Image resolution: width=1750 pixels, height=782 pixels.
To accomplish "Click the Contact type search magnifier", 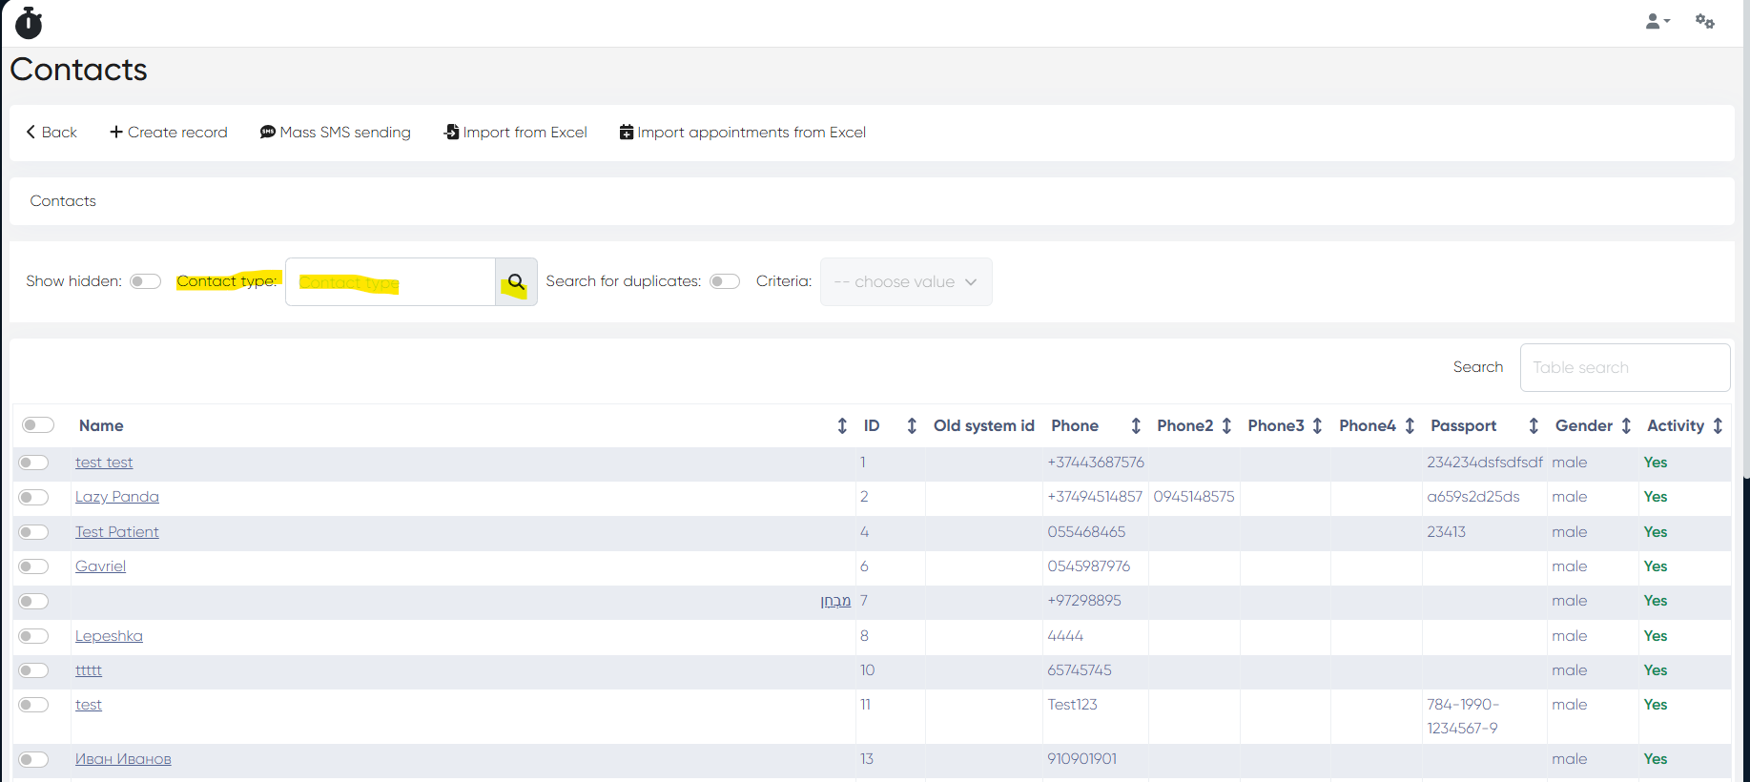I will pos(516,282).
